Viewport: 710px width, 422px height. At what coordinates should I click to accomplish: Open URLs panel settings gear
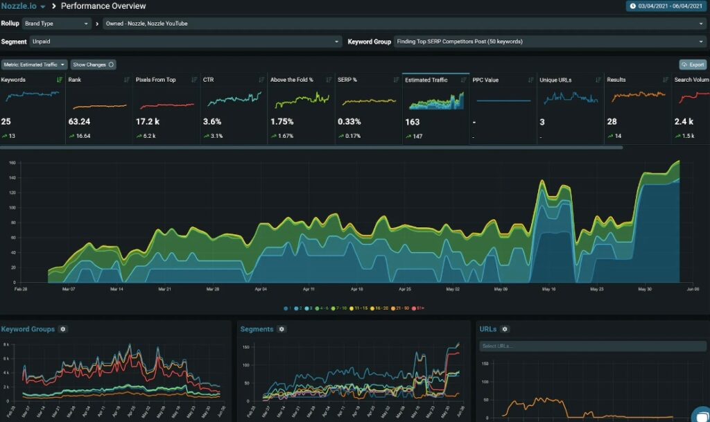pos(505,329)
